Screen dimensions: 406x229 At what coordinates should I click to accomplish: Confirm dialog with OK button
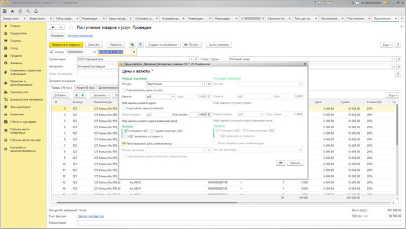pos(280,163)
